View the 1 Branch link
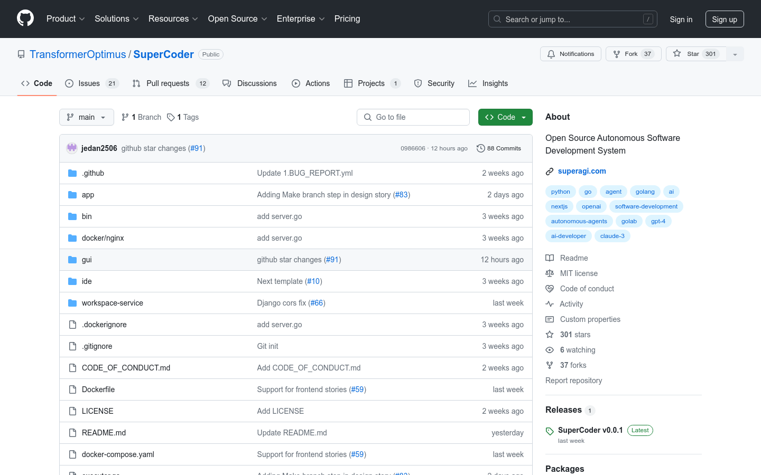The height and width of the screenshot is (475, 761). click(142, 117)
